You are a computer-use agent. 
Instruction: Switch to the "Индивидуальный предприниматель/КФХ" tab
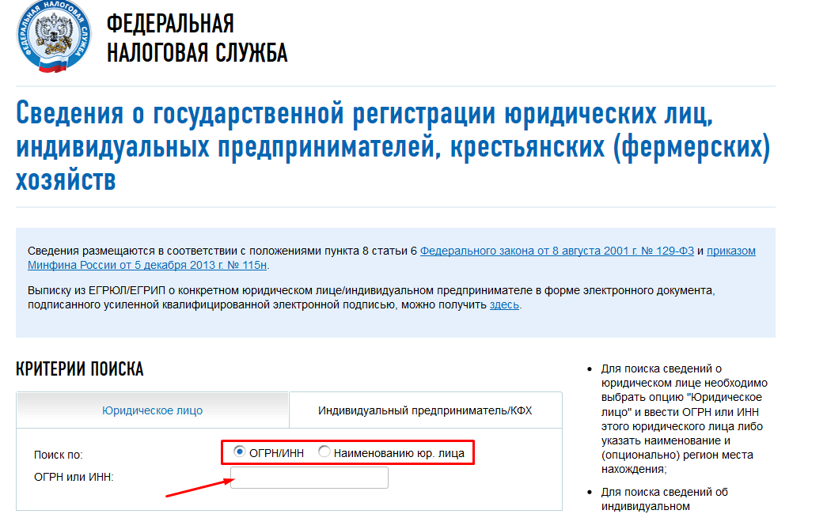point(425,410)
